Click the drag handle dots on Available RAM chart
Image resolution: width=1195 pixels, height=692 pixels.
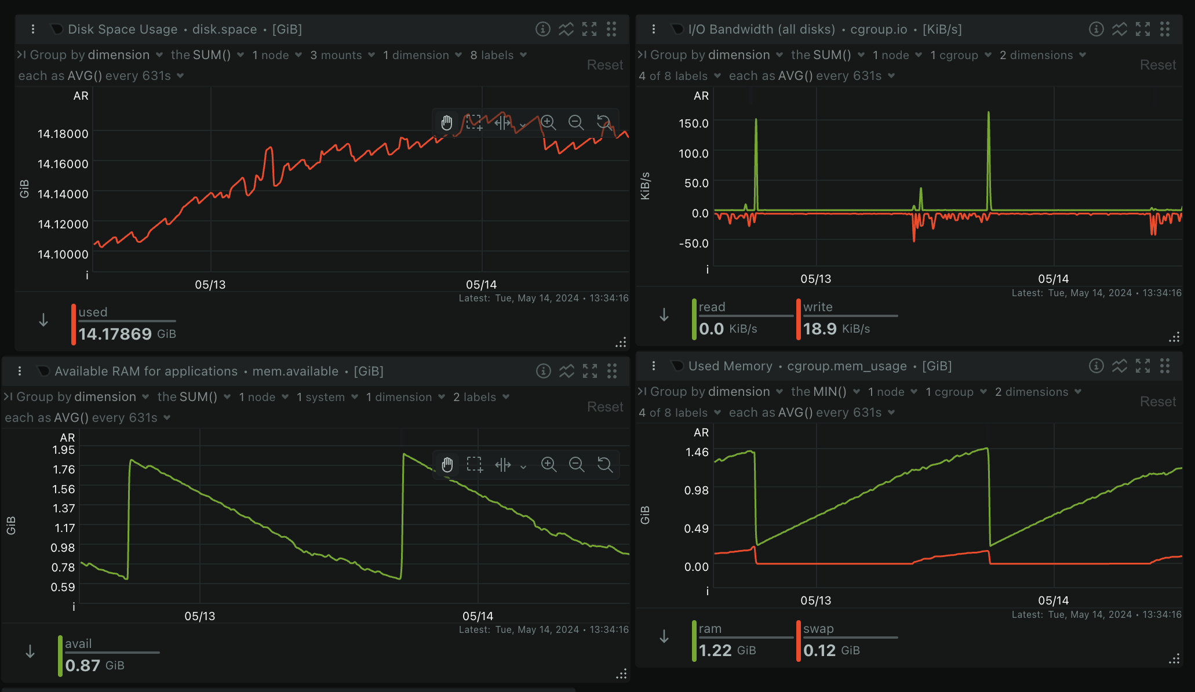[611, 371]
